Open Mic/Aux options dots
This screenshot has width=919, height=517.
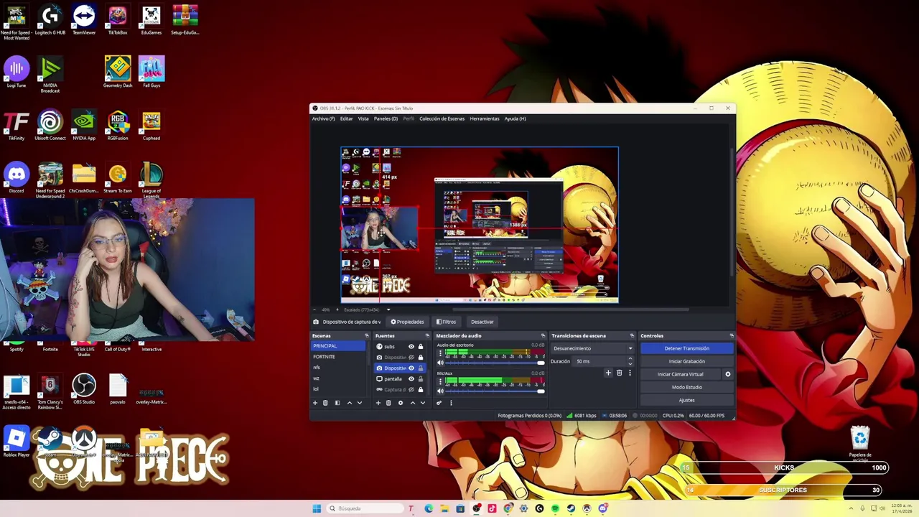coord(440,381)
